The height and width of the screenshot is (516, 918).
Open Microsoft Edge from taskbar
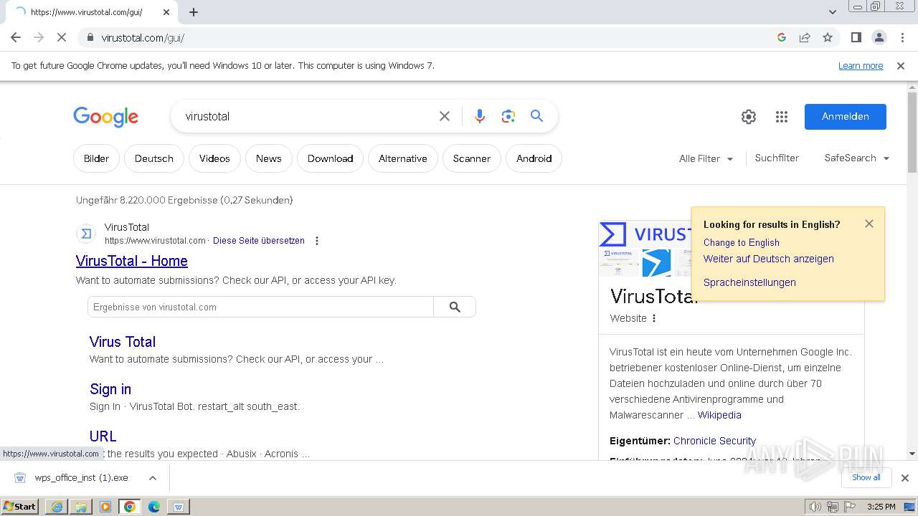154,507
